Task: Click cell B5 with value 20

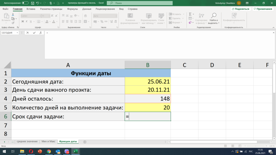Action: click(148, 107)
